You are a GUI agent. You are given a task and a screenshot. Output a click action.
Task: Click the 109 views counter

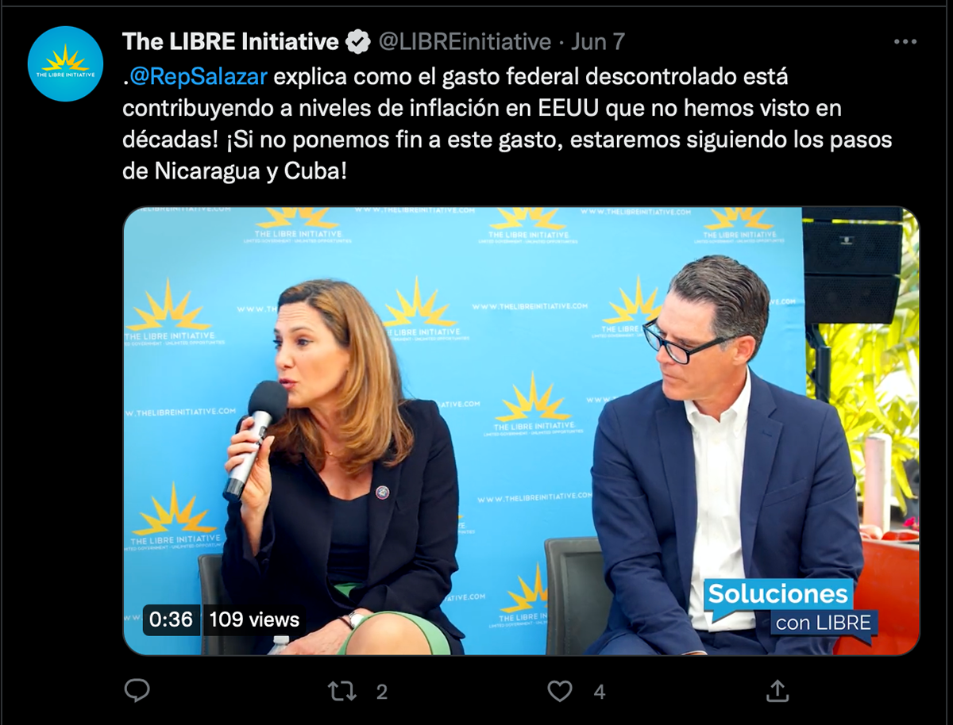point(254,620)
